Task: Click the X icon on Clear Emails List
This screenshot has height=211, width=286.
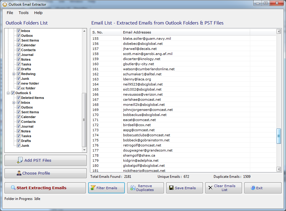Action: click(210, 188)
